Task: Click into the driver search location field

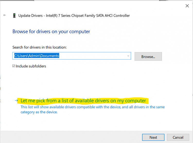Action: [x=72, y=56]
